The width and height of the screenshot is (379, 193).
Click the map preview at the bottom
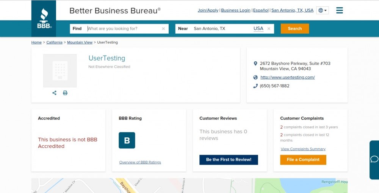coord(189,185)
